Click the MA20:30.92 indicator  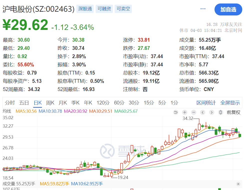tap(75, 111)
